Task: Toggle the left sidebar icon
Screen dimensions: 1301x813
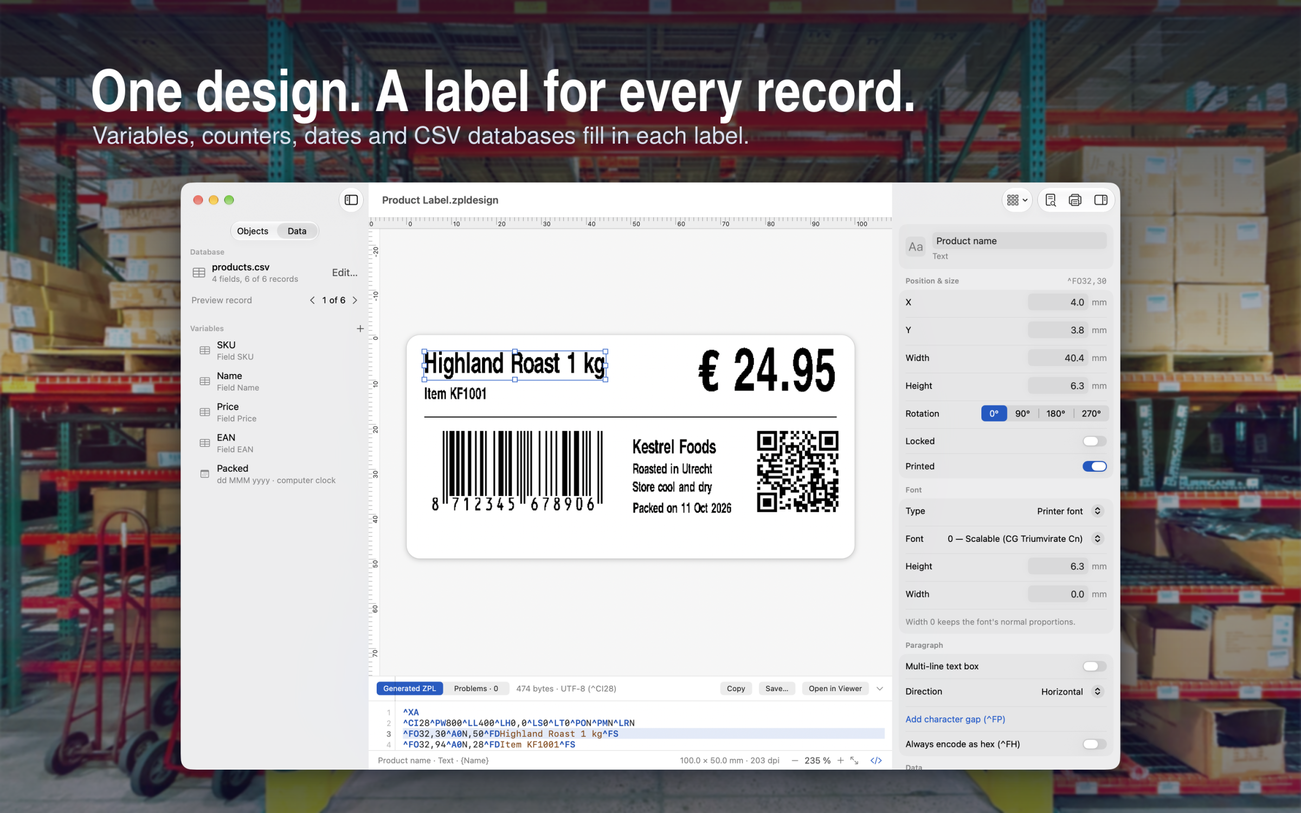Action: click(351, 200)
